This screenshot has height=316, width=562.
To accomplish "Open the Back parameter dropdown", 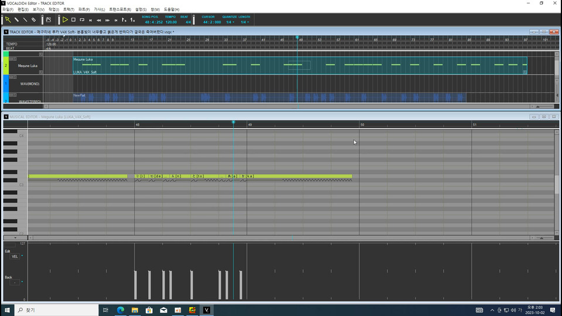I will pos(22,282).
